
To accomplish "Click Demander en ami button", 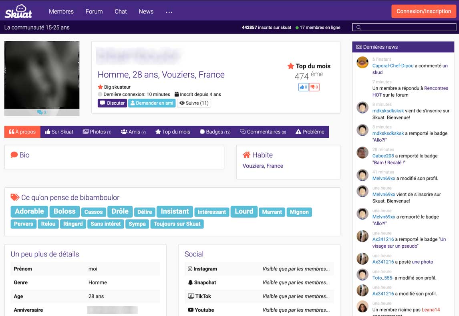I will 152,103.
